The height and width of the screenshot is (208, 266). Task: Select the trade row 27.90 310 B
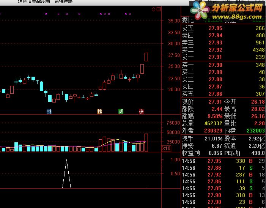pos(224,195)
